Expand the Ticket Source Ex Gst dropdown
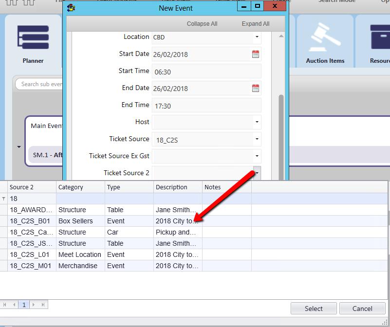390x327 pixels. coord(257,156)
